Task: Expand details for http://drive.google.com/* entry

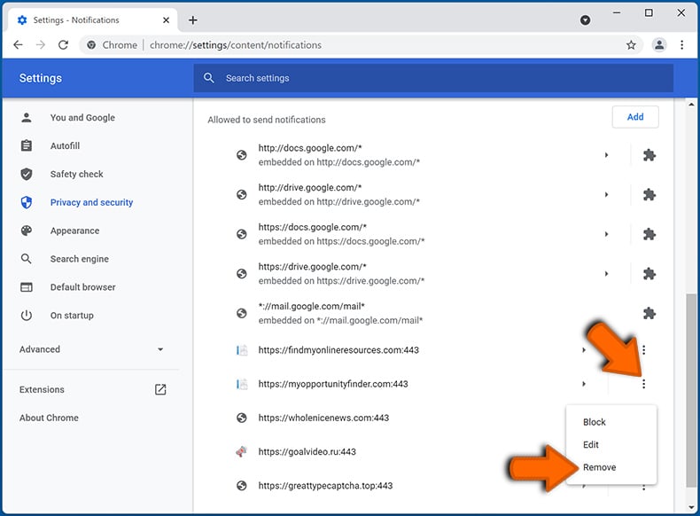Action: [x=606, y=194]
